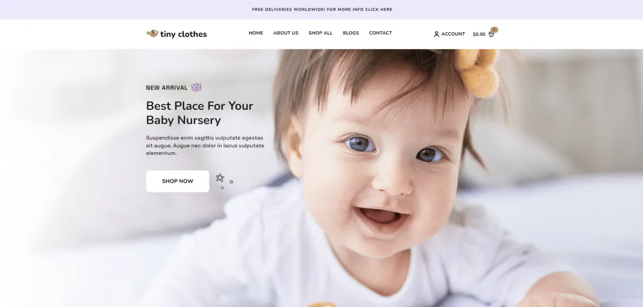Viewport: 643px width, 307px height.
Task: Click the Shop Now button
Action: pos(177,181)
